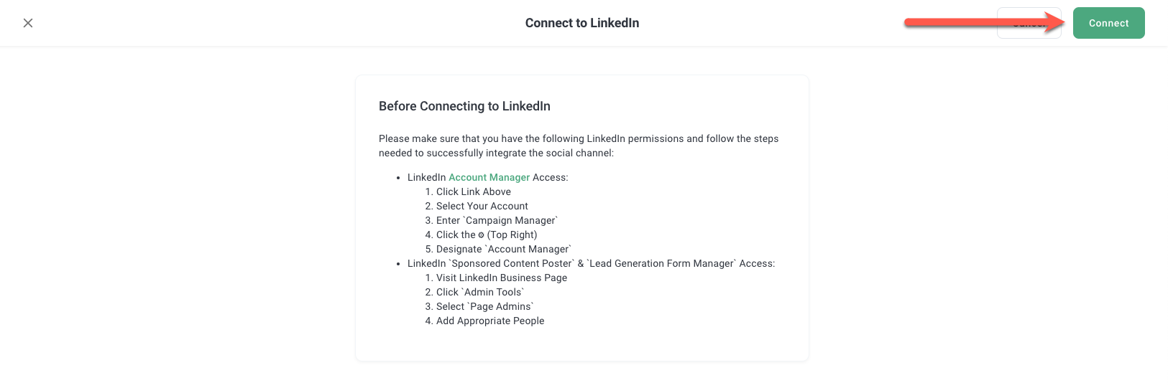The image size is (1168, 388).
Task: Click the 'Sponsored Content Poster' bullet text
Action: pyautogui.click(x=512, y=263)
